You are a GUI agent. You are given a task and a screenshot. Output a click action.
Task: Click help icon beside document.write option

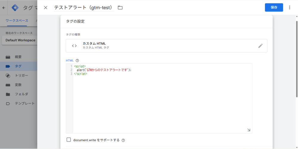click(123, 140)
